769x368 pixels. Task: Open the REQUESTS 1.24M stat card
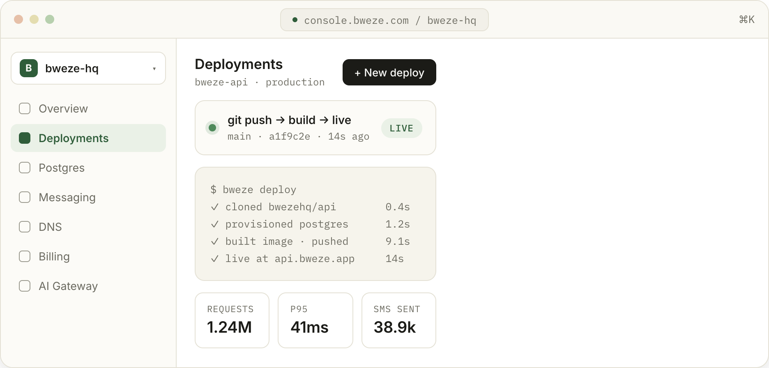pos(232,320)
